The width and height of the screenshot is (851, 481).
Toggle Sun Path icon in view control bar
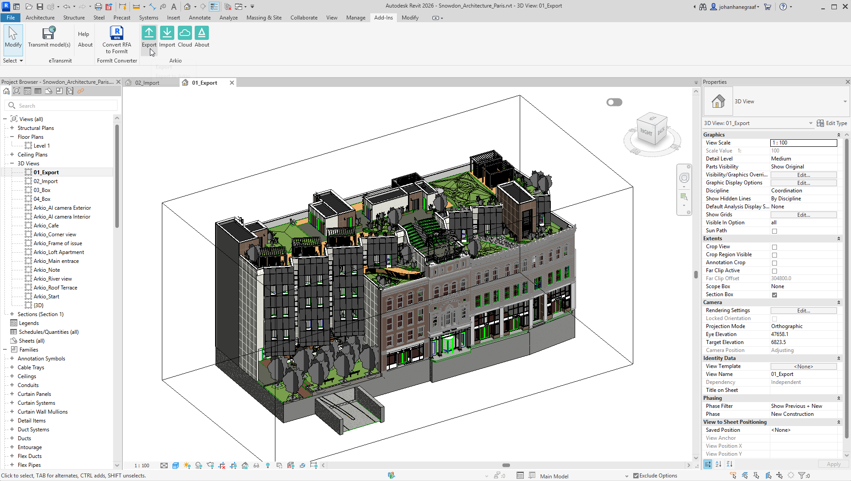pos(187,465)
